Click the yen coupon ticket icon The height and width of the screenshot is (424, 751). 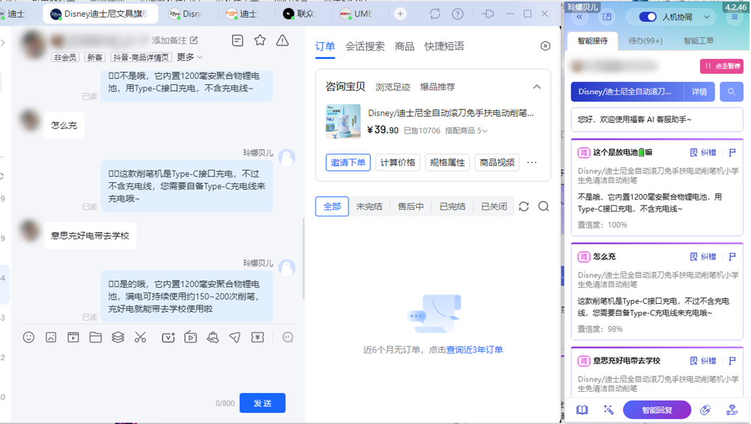pyautogui.click(x=258, y=337)
